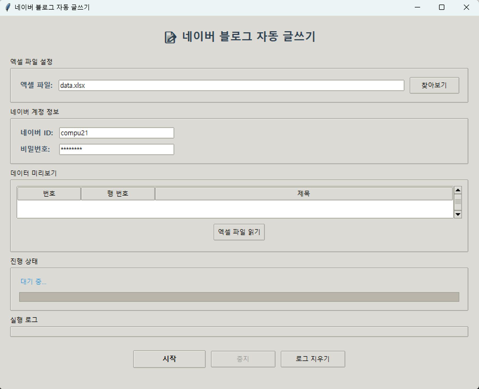Click inside the 엑셀 파일 field showing data.xlsx
Screen dimensions: 479x389
coord(232,85)
